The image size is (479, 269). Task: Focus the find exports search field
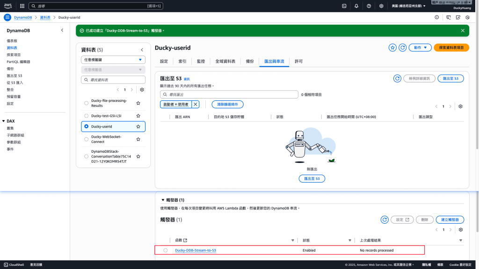pyautogui.click(x=229, y=94)
